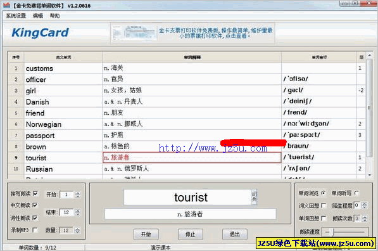Enable the 录制MP3 checkbox
This screenshot has height=251, width=378.
(x=35, y=230)
